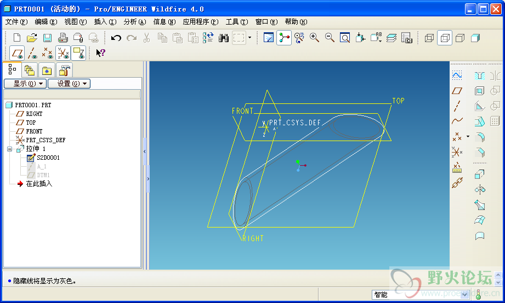Open Find tool with binoculars icon

click(224, 38)
